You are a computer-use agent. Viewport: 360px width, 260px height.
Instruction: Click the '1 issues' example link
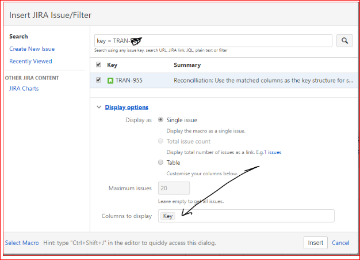273,152
